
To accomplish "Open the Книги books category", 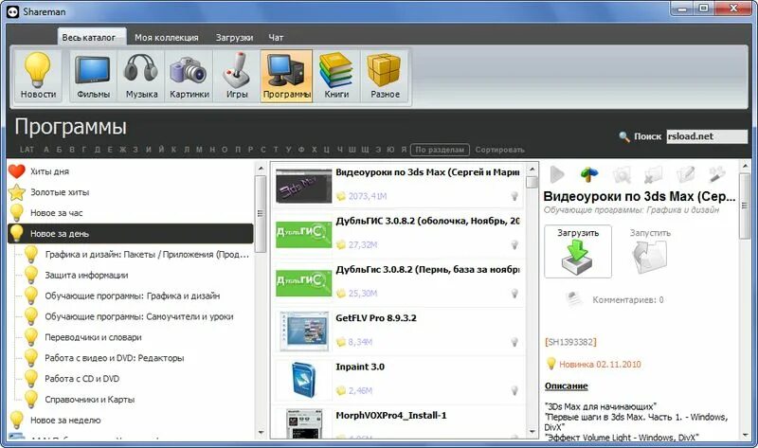I will (336, 76).
